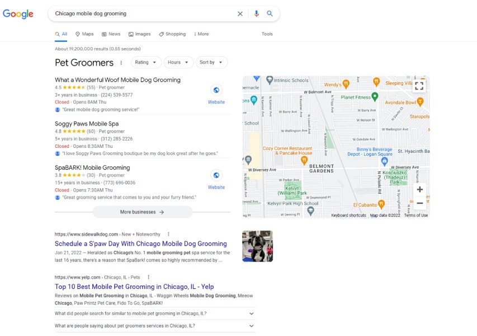Click SpaBARK! review quote text
477x336 pixels.
tap(129, 197)
